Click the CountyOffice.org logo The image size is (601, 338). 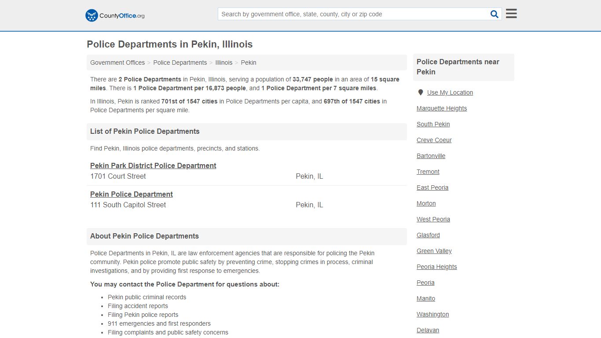115,15
